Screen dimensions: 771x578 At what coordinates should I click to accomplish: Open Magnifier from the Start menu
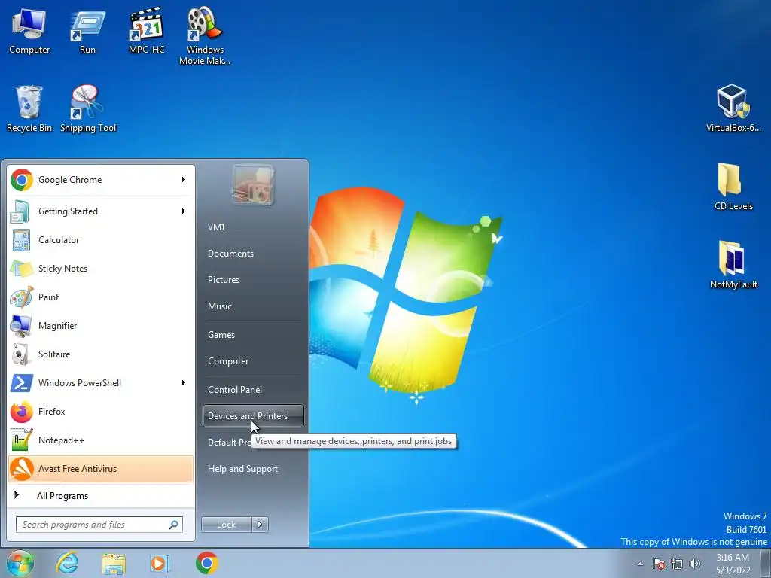click(101, 326)
